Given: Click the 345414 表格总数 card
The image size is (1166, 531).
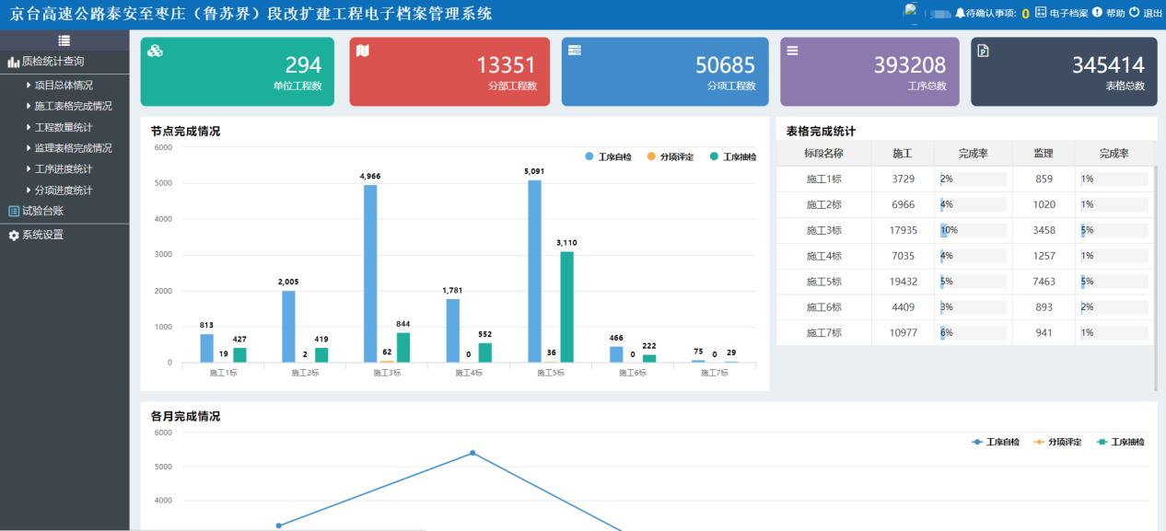Looking at the screenshot, I should click(1064, 72).
